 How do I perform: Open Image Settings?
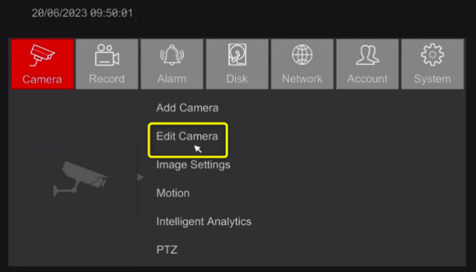(x=193, y=165)
